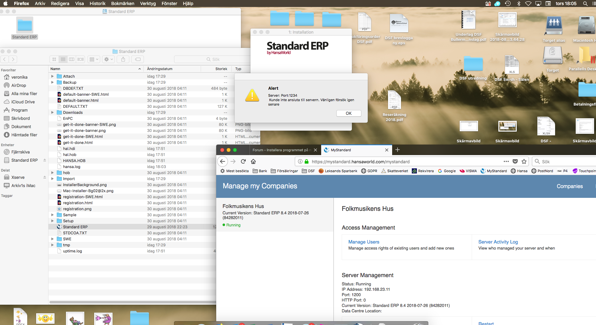Viewport: 596px width, 325px height.
Task: Go to Firefox home page
Action: point(253,161)
